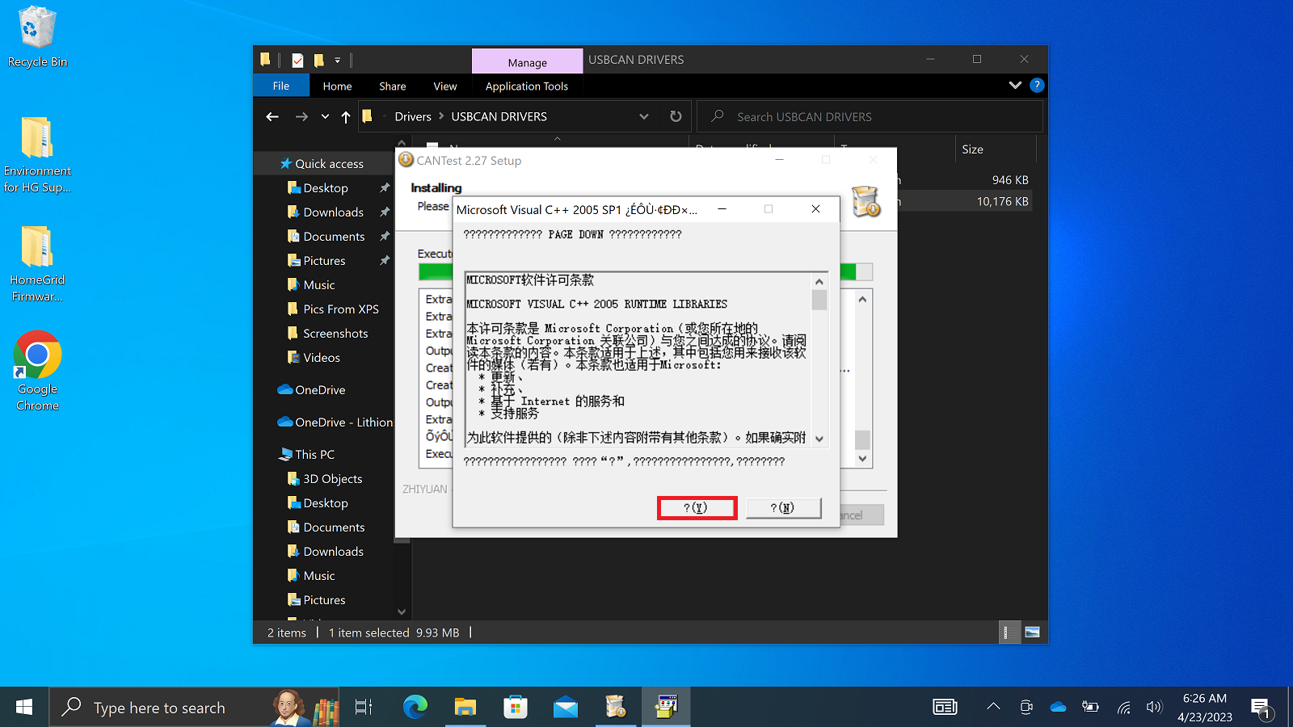Open File Explorer taskbar icon

coord(465,708)
